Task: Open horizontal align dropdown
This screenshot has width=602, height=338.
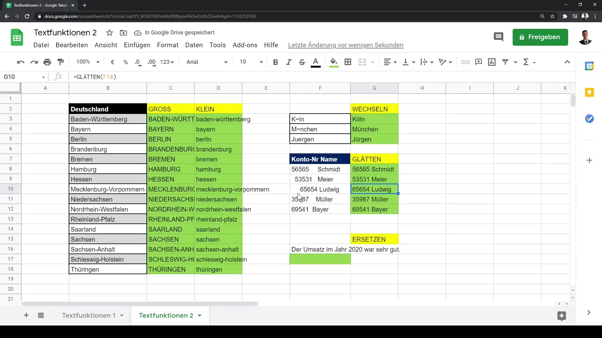Action: pos(390,62)
